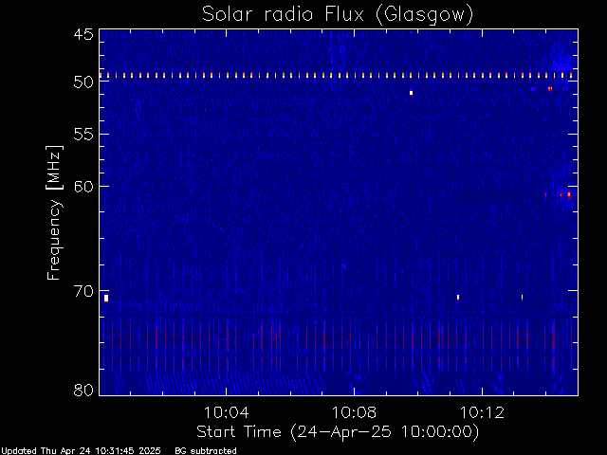Click the 60 frequency tick label
The height and width of the screenshot is (455, 607).
pyautogui.click(x=83, y=187)
